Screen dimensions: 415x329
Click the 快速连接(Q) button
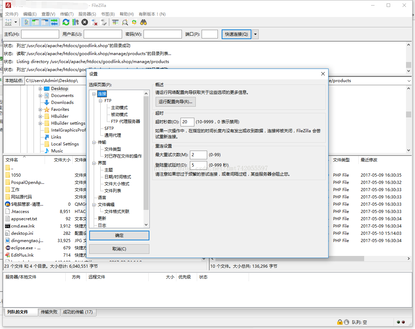[237, 34]
